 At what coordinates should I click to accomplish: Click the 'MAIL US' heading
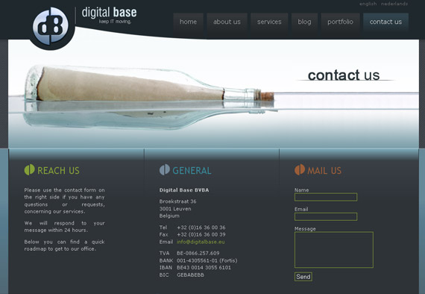(x=324, y=171)
